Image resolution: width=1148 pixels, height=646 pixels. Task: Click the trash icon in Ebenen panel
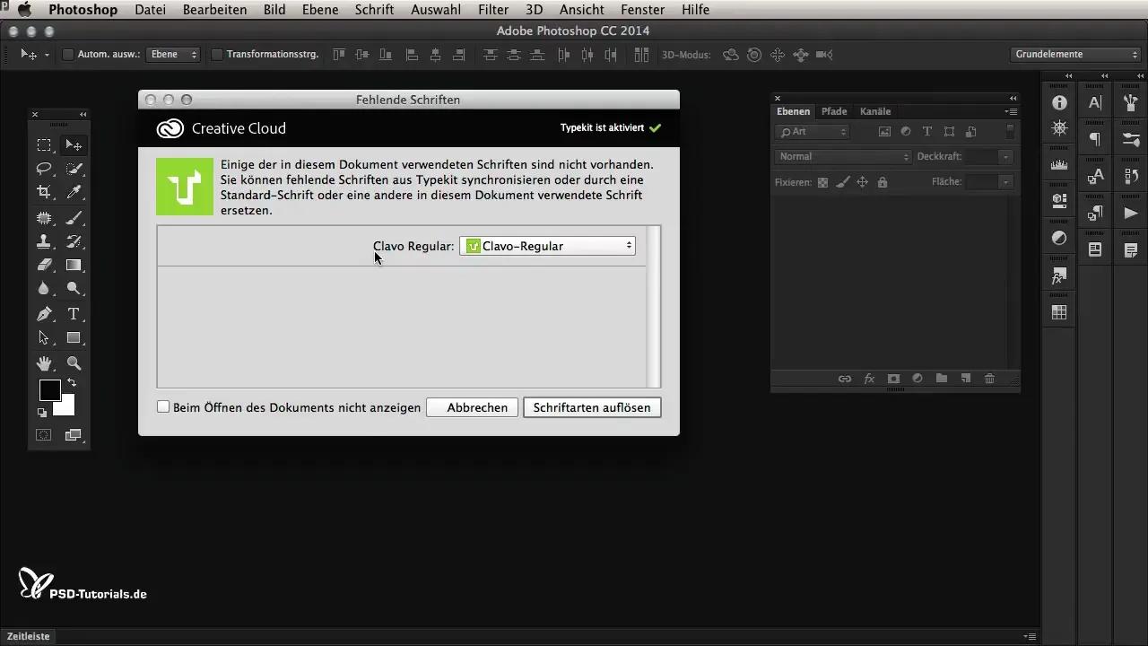[989, 379]
